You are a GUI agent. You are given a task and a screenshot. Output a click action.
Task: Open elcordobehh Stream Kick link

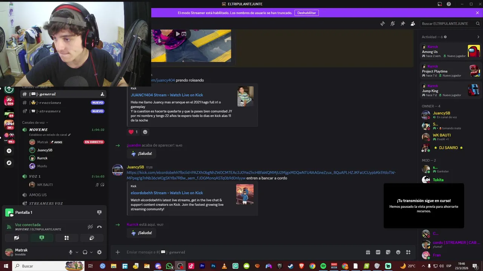[x=167, y=193]
